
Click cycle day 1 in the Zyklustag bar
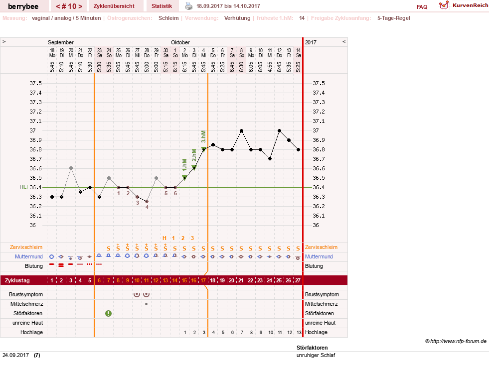tap(52, 280)
